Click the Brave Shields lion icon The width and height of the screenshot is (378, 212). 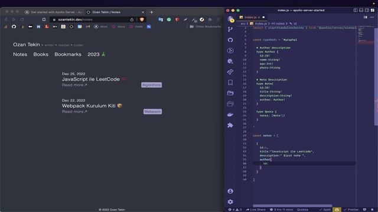(142, 19)
